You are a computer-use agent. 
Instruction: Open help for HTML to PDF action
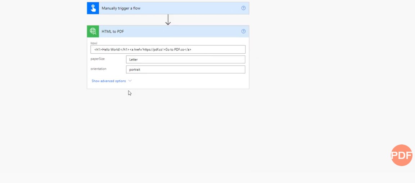click(244, 31)
